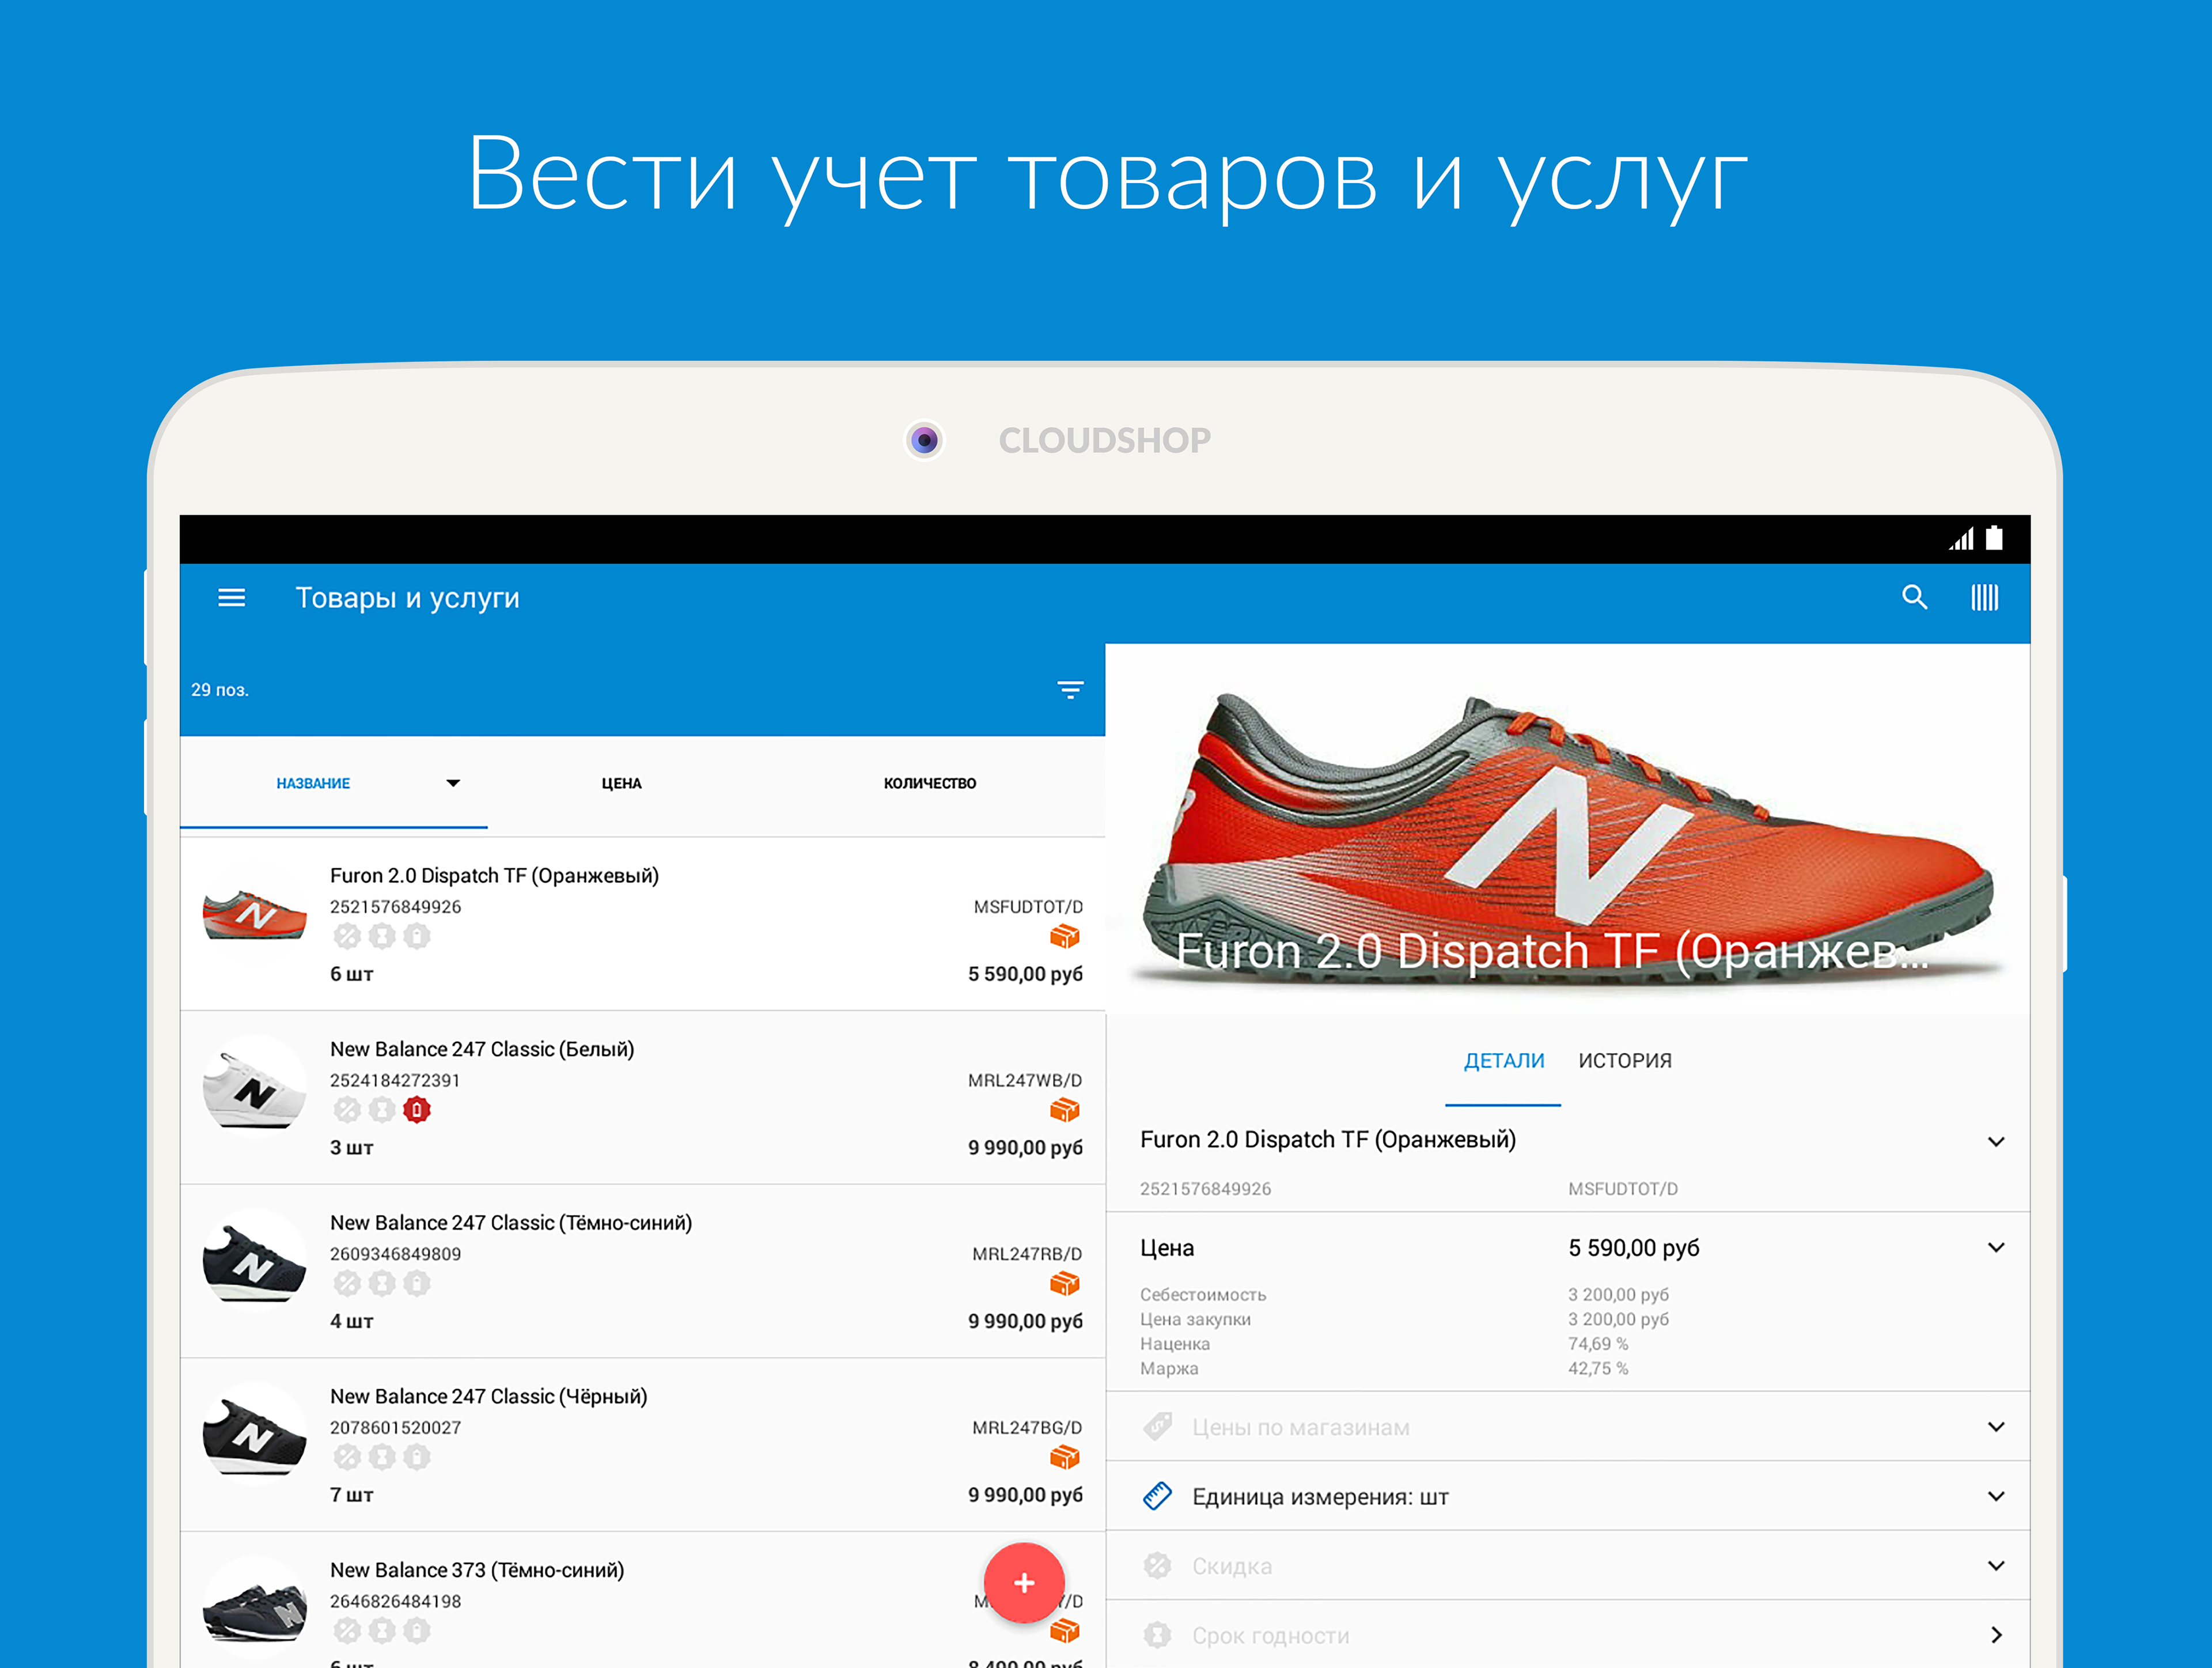Click the battery status icon
The image size is (2212, 1668).
pos(1994,538)
